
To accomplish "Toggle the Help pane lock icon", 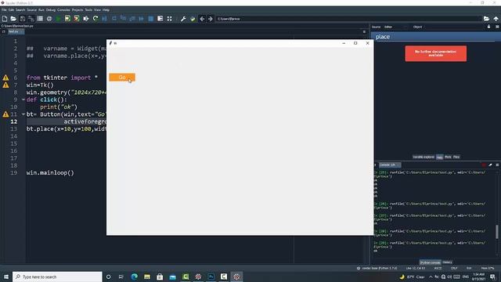I will click(x=488, y=27).
